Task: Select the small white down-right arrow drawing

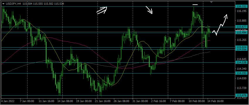Action: 149,10
